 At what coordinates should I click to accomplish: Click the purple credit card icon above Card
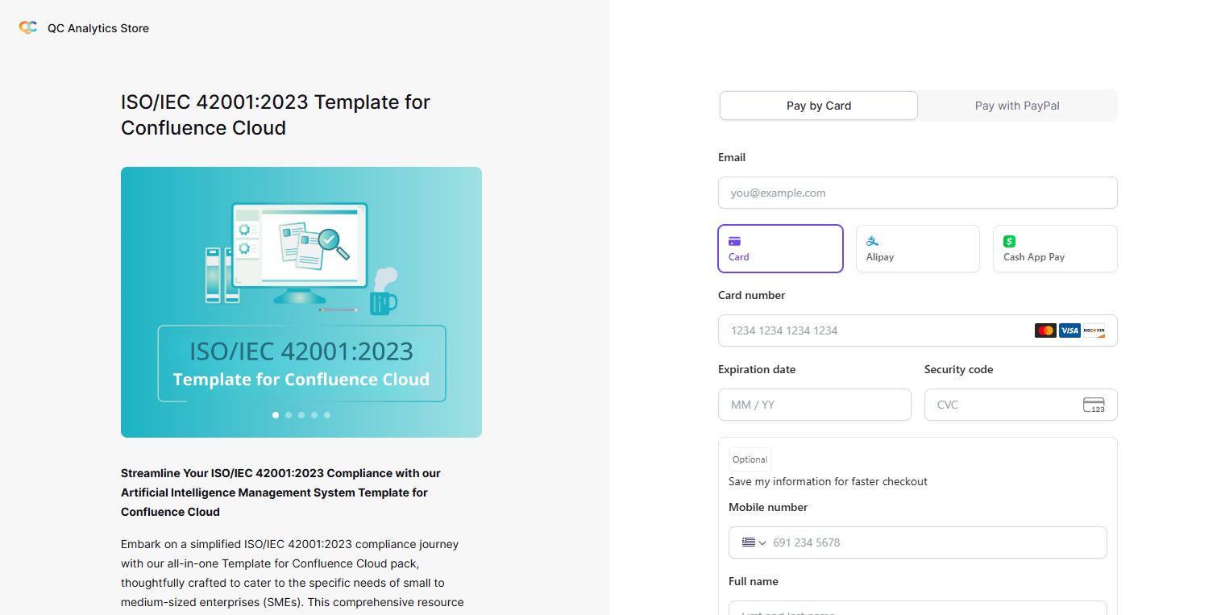pyautogui.click(x=734, y=241)
